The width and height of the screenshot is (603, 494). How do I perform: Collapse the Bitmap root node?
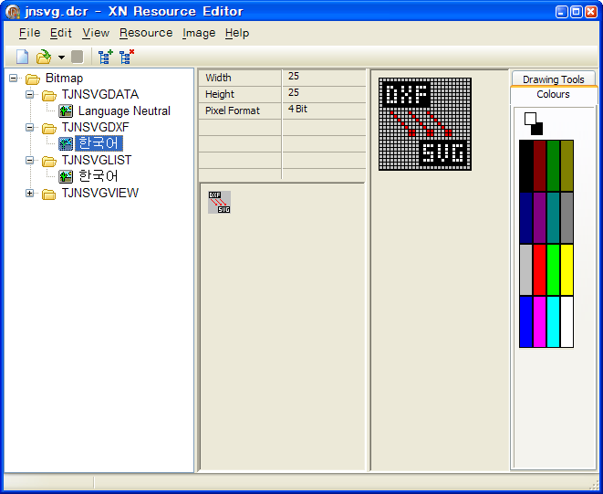(x=13, y=79)
